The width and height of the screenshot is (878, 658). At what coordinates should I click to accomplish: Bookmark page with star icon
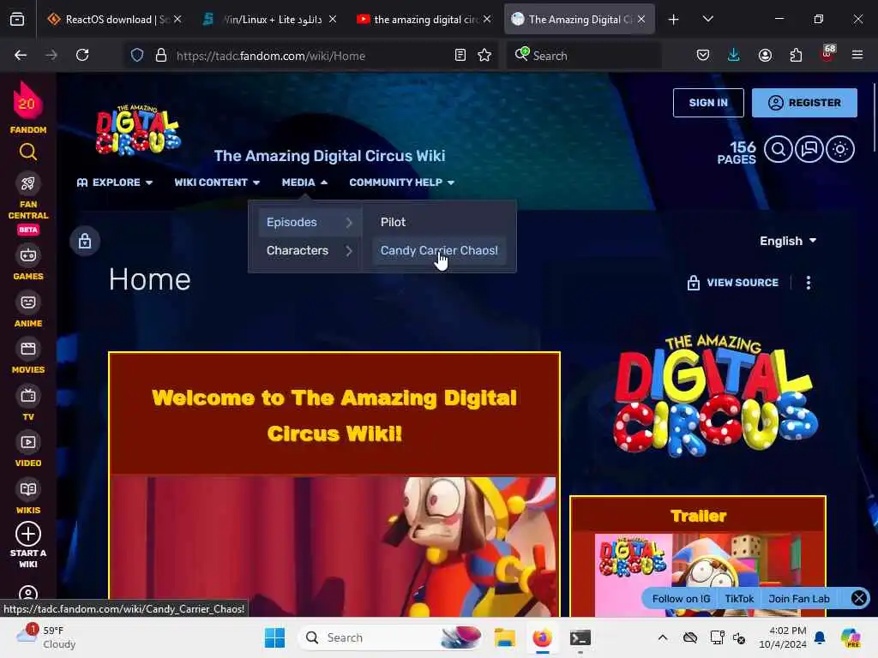[x=484, y=55]
